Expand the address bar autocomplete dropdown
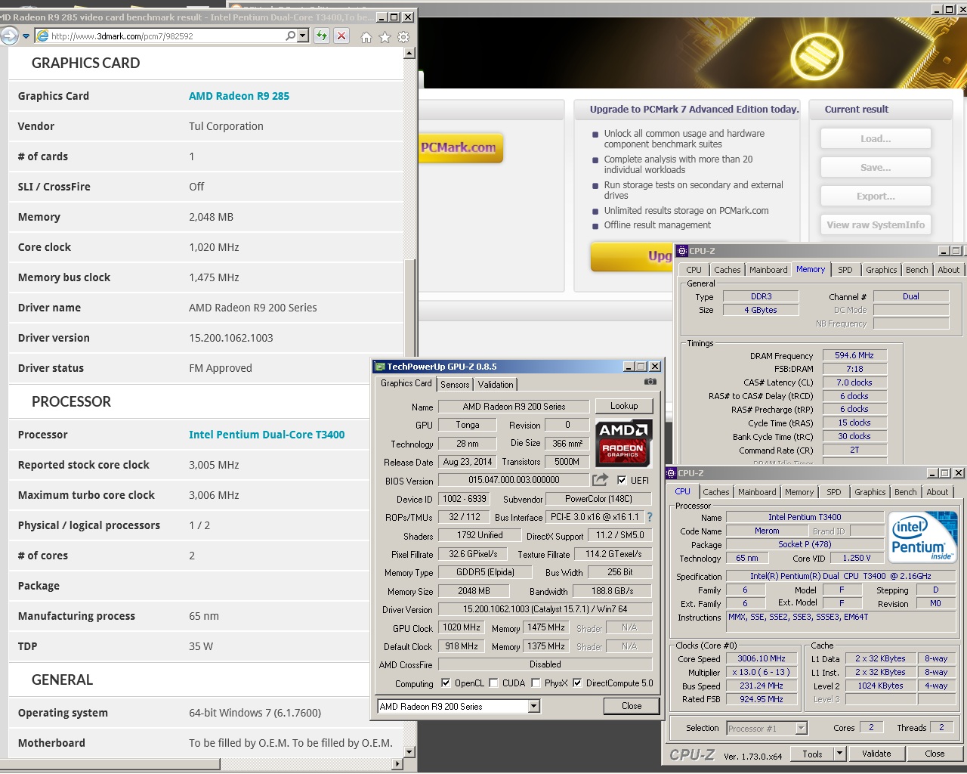Screen dimensions: 967x774 pos(303,36)
